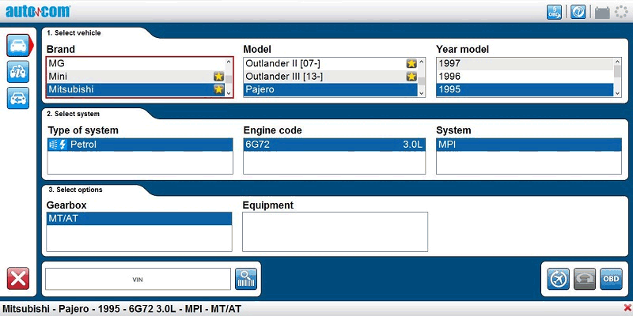Select year model 1996
The image size is (633, 316).
pos(525,76)
